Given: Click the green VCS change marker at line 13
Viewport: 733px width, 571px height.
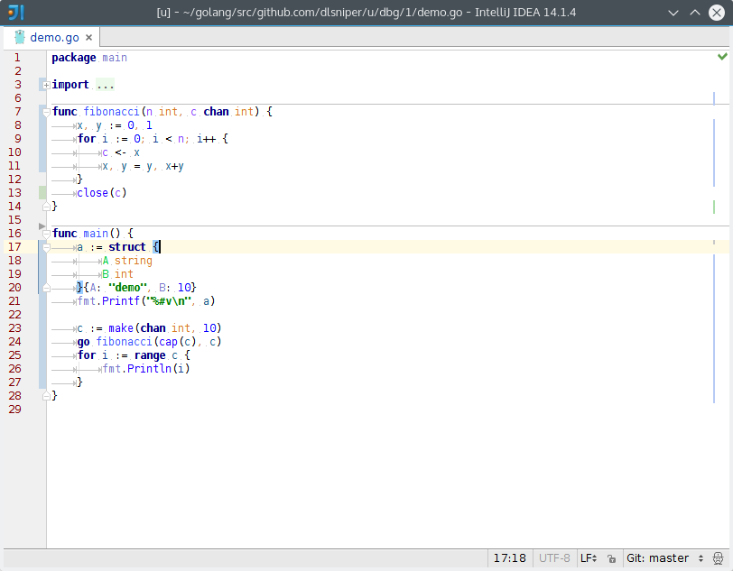Looking at the screenshot, I should 42,193.
